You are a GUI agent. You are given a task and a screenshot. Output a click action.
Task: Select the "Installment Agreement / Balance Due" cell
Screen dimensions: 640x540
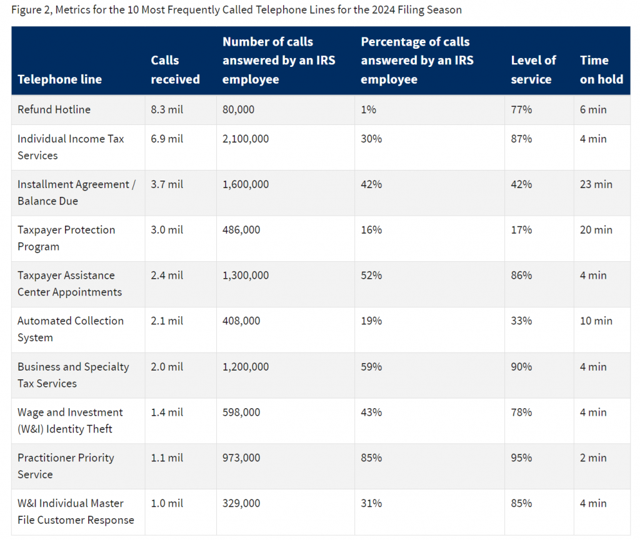[x=76, y=192]
